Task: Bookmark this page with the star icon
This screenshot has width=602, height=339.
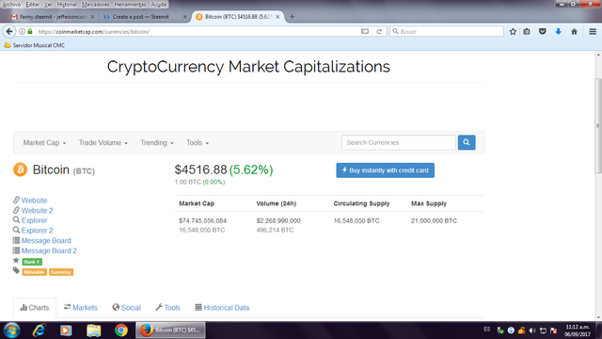Action: point(513,31)
